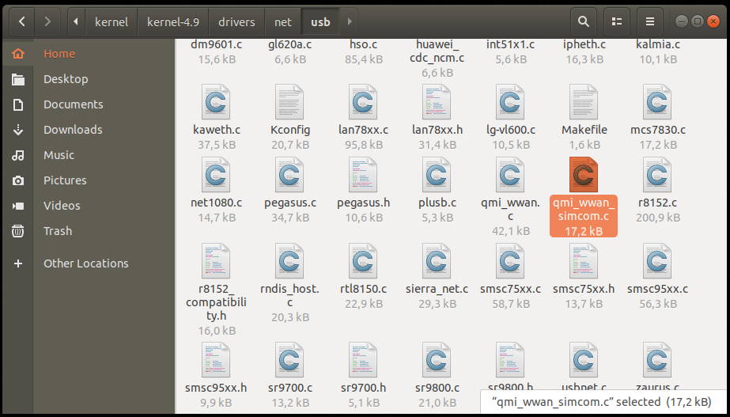This screenshot has width=730, height=417.
Task: Select the kaweth.c file icon
Action: pyautogui.click(x=216, y=102)
